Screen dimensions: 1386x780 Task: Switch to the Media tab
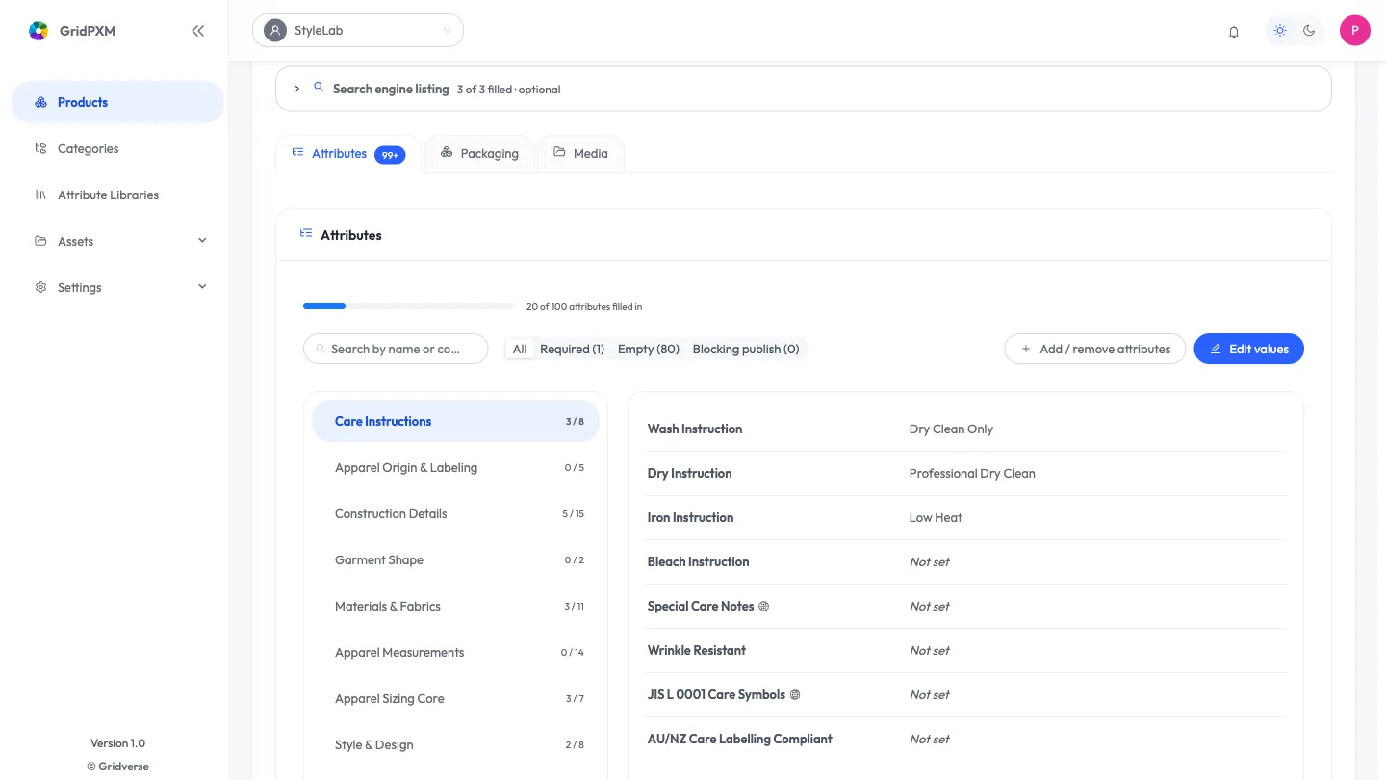(580, 154)
